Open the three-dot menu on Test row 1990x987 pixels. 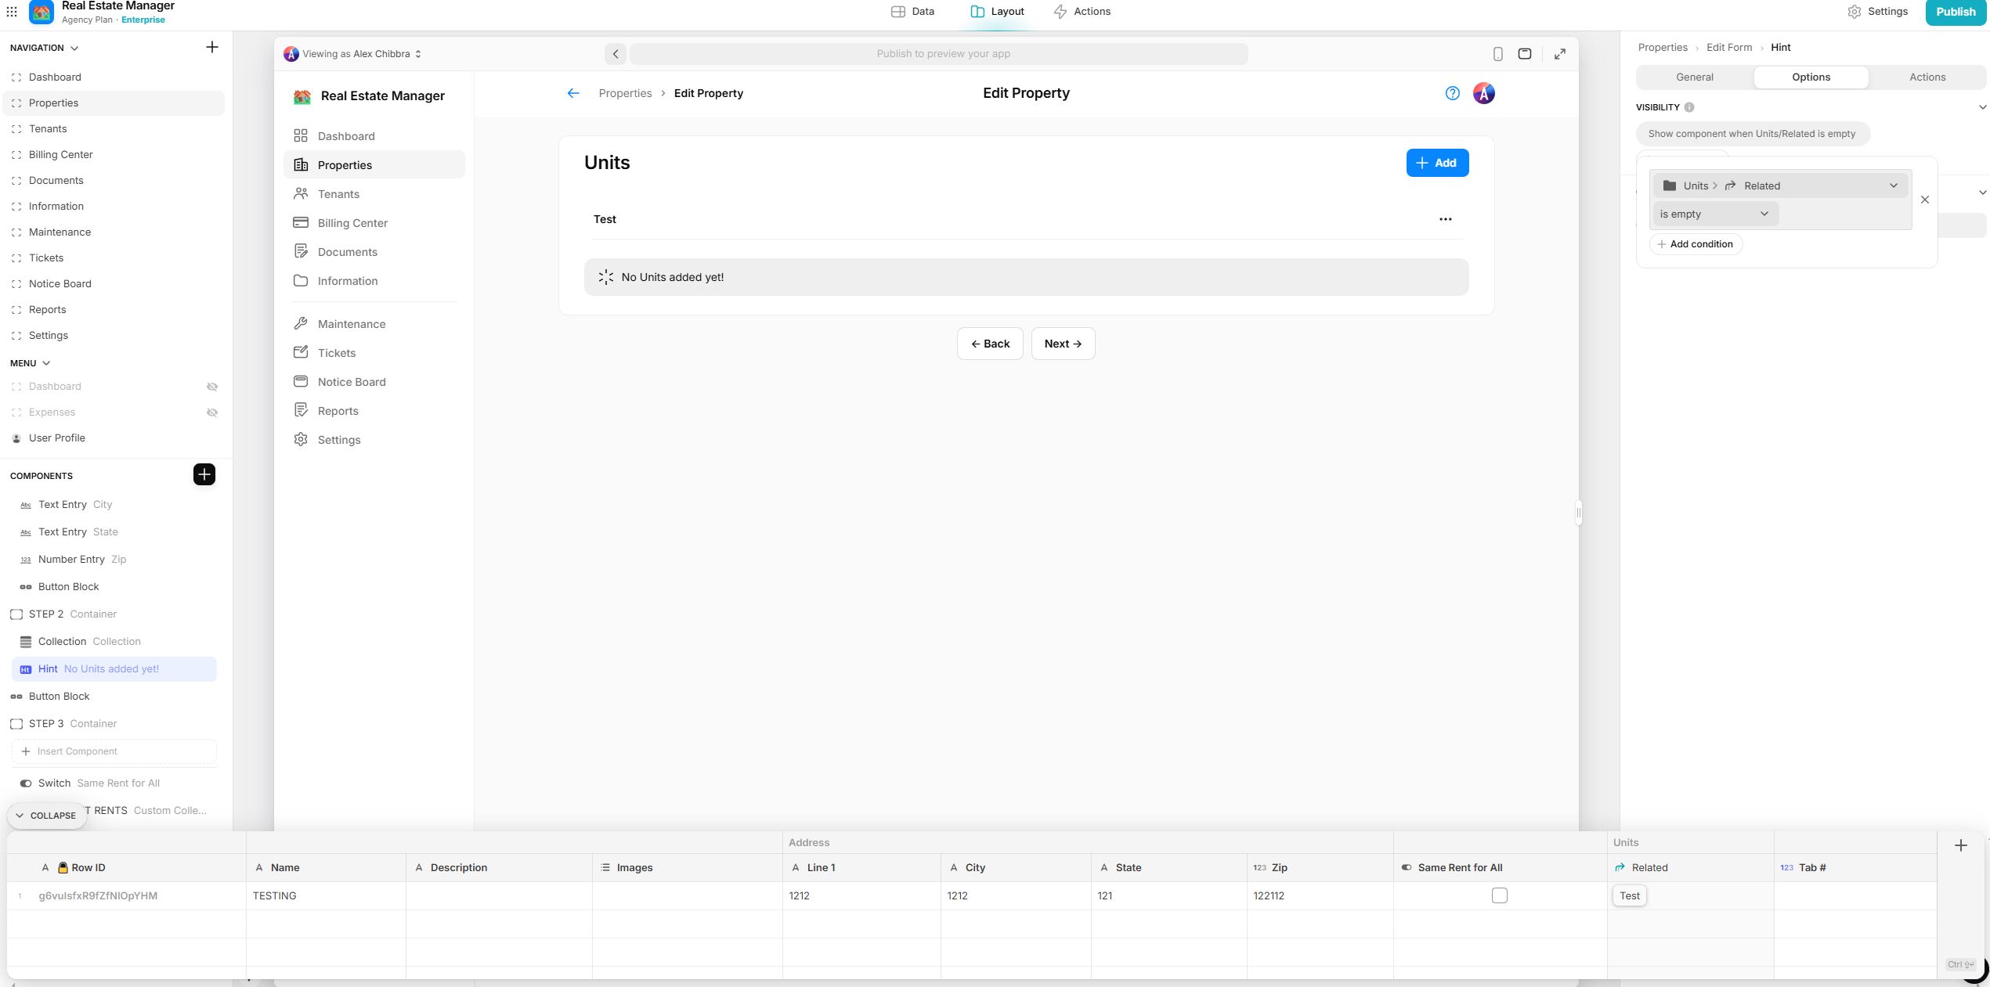tap(1445, 219)
